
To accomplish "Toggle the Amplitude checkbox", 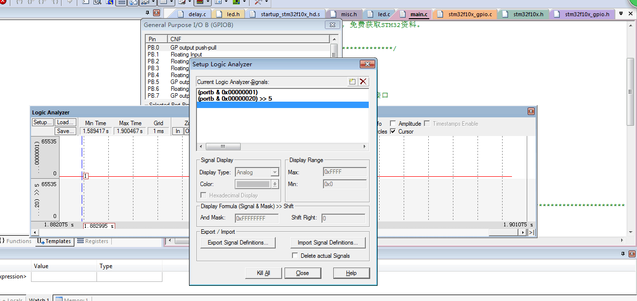I will point(393,124).
